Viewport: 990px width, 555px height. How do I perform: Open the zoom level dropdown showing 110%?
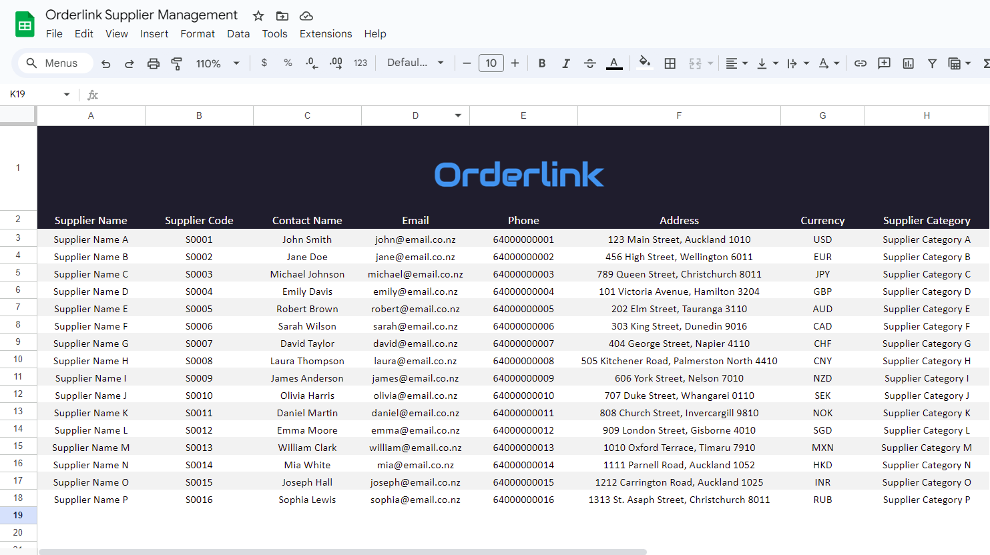tap(217, 63)
